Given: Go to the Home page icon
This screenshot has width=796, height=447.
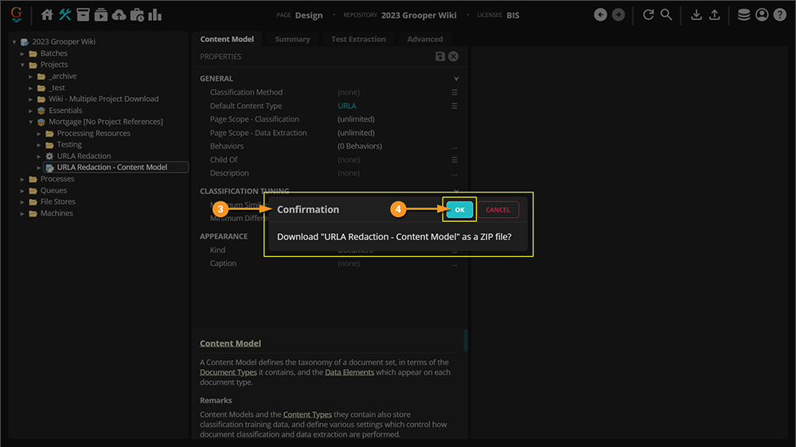Looking at the screenshot, I should (47, 15).
